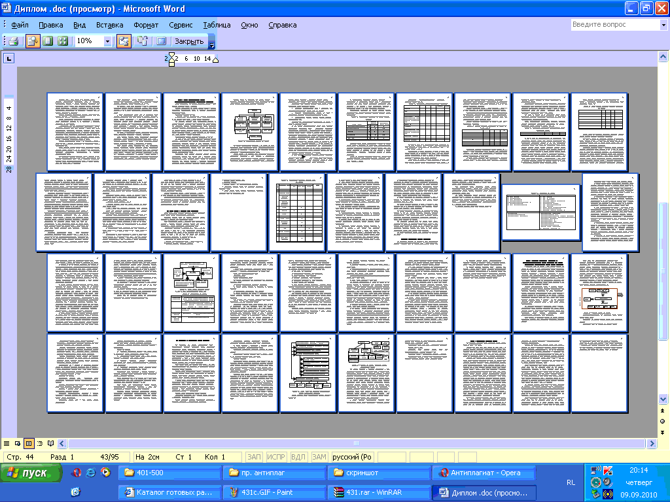Click into the 10% zoom field

pos(89,41)
